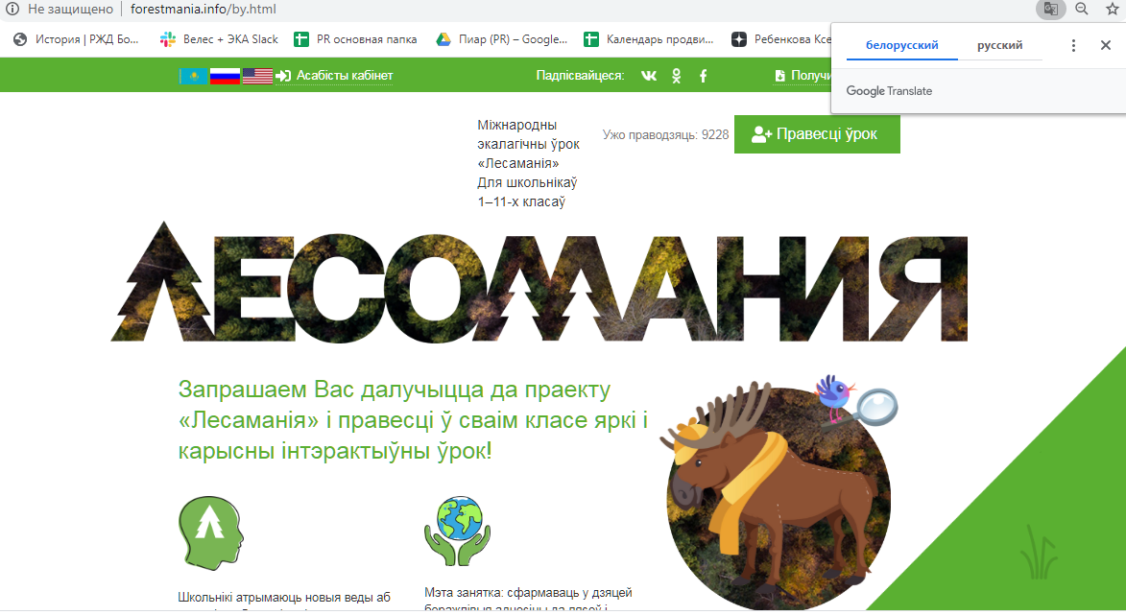Choose the USA flag for English version

257,74
